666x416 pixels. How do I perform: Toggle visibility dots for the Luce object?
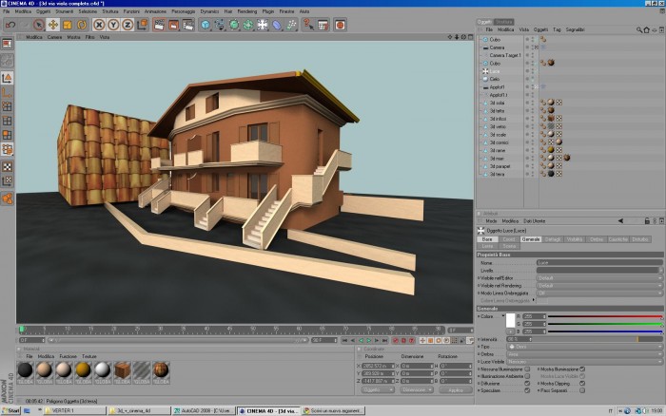[531, 71]
